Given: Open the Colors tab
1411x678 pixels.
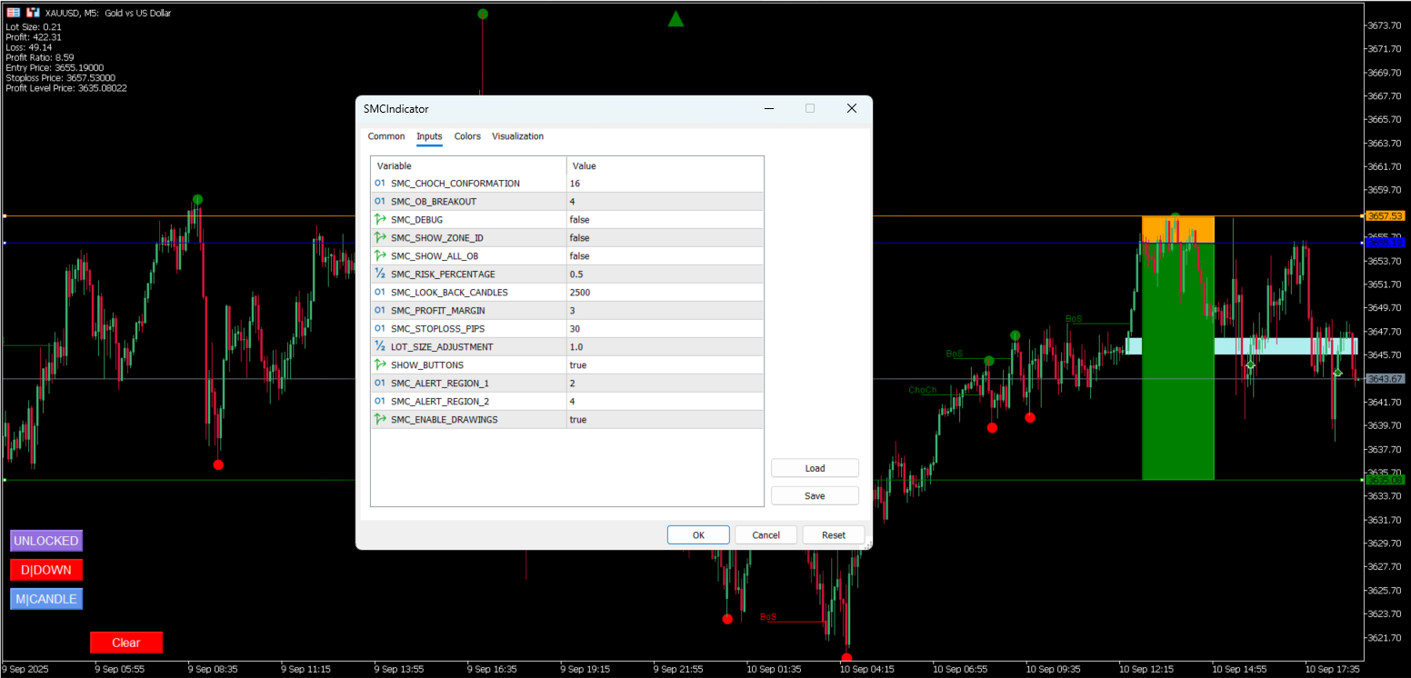Looking at the screenshot, I should click(x=467, y=136).
